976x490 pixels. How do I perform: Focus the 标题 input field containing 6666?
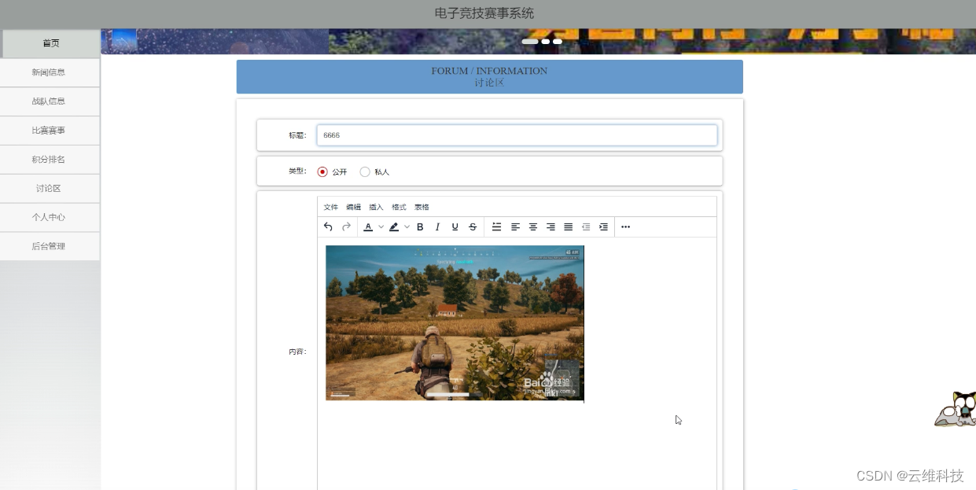click(x=517, y=135)
